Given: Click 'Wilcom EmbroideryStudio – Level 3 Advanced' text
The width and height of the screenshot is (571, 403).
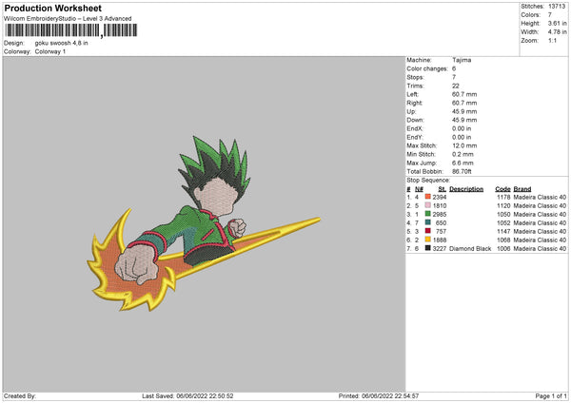Looking at the screenshot, I should [68, 19].
